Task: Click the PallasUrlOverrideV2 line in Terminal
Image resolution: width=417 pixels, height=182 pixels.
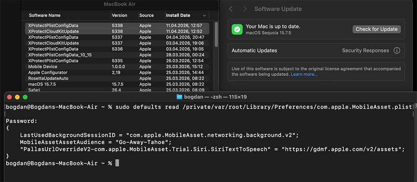Action: (x=213, y=149)
